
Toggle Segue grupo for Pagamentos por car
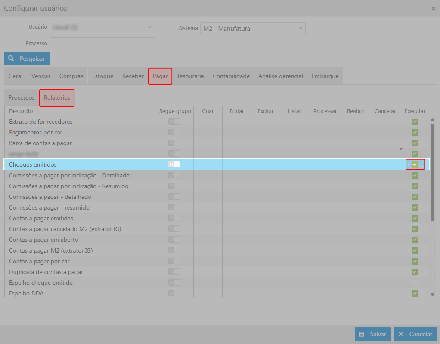(174, 132)
